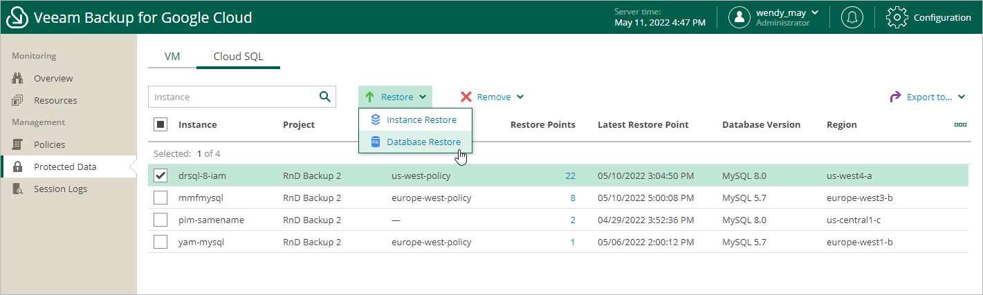Sort by Restore Points column header

click(543, 125)
